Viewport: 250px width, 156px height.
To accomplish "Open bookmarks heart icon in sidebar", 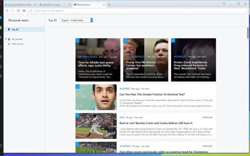I will 1,47.
